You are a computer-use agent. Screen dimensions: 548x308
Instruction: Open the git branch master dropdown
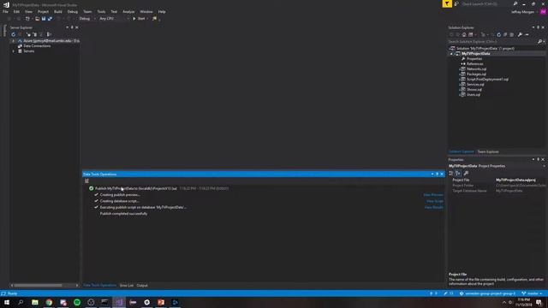pos(532,293)
